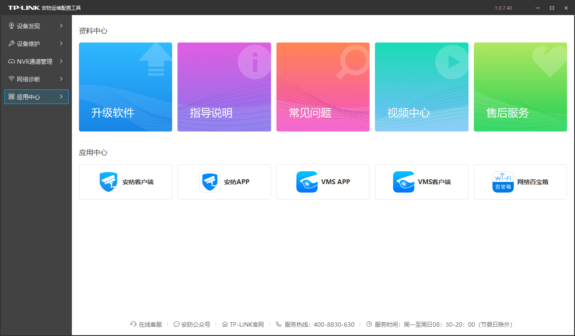Click the 设备维护 wrench icon in sidebar
Screen dimensions: 575x336
coord(12,43)
